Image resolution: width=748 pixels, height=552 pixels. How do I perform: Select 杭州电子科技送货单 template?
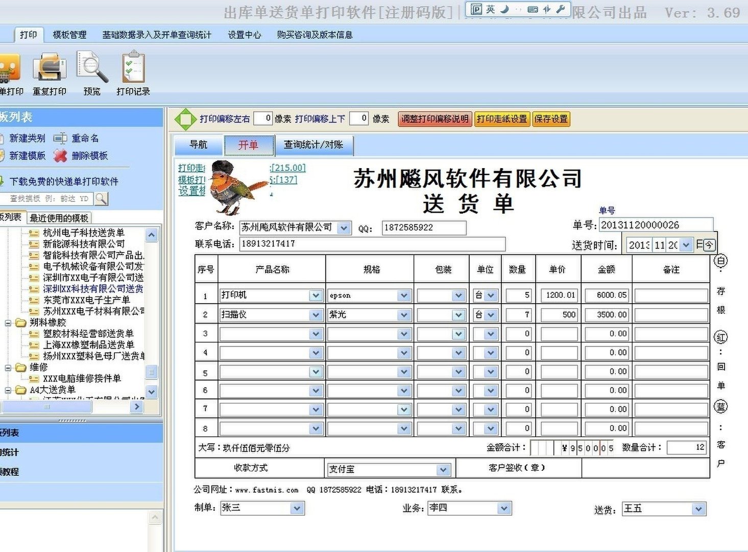(x=84, y=233)
